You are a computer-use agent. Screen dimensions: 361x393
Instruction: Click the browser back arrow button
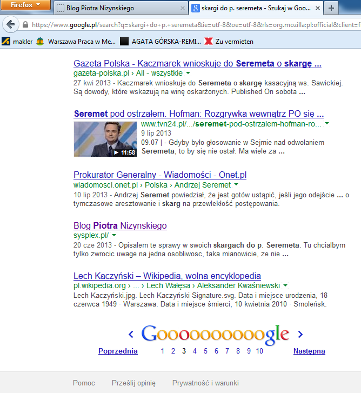point(10,25)
